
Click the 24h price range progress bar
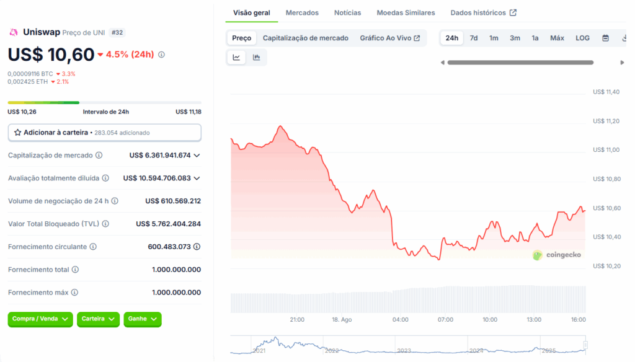[x=104, y=103]
